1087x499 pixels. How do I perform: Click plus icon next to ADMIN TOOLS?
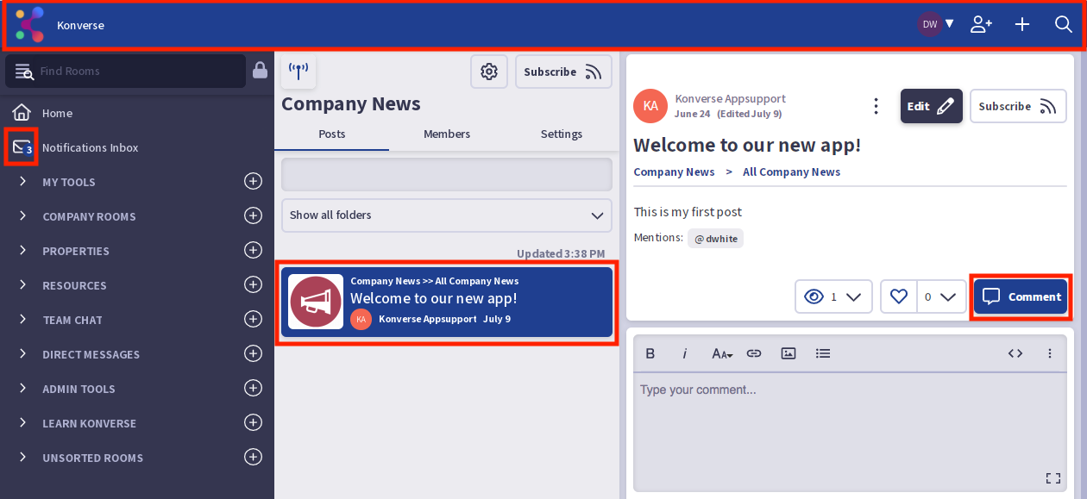point(253,388)
